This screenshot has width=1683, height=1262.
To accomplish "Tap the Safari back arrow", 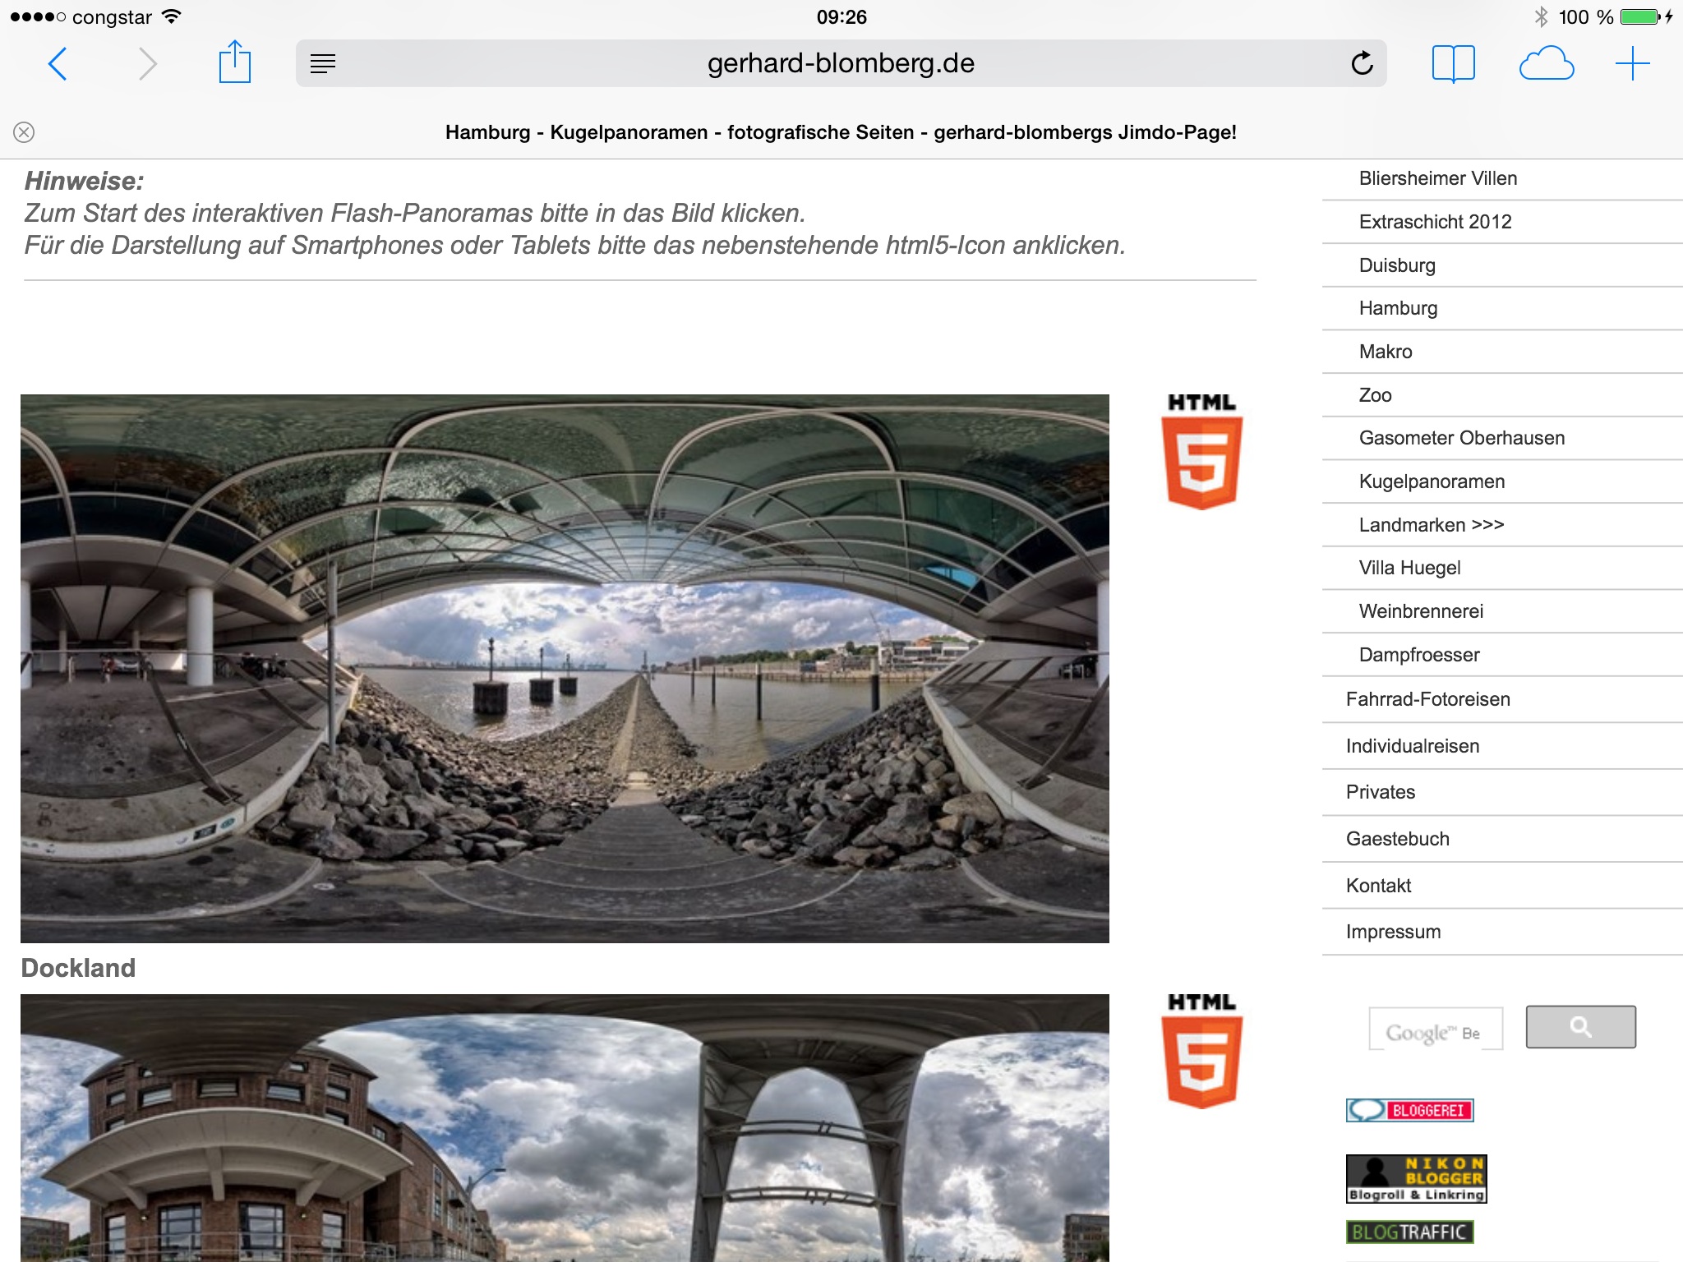I will [58, 64].
